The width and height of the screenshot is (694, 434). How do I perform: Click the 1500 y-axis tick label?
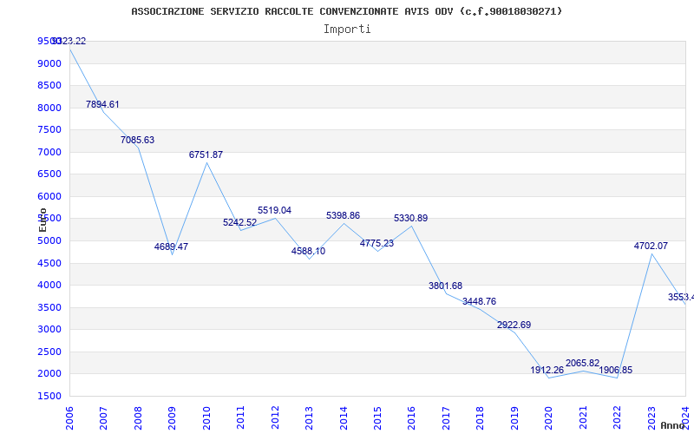49,396
